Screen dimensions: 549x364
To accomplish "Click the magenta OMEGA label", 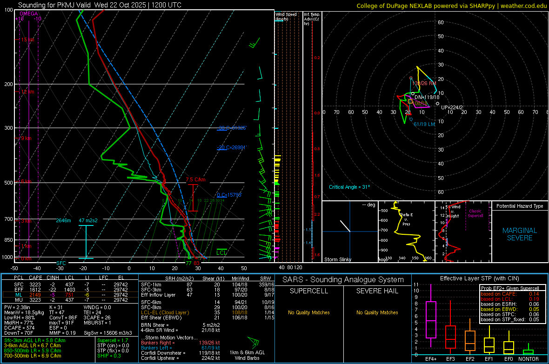I will tap(29, 13).
